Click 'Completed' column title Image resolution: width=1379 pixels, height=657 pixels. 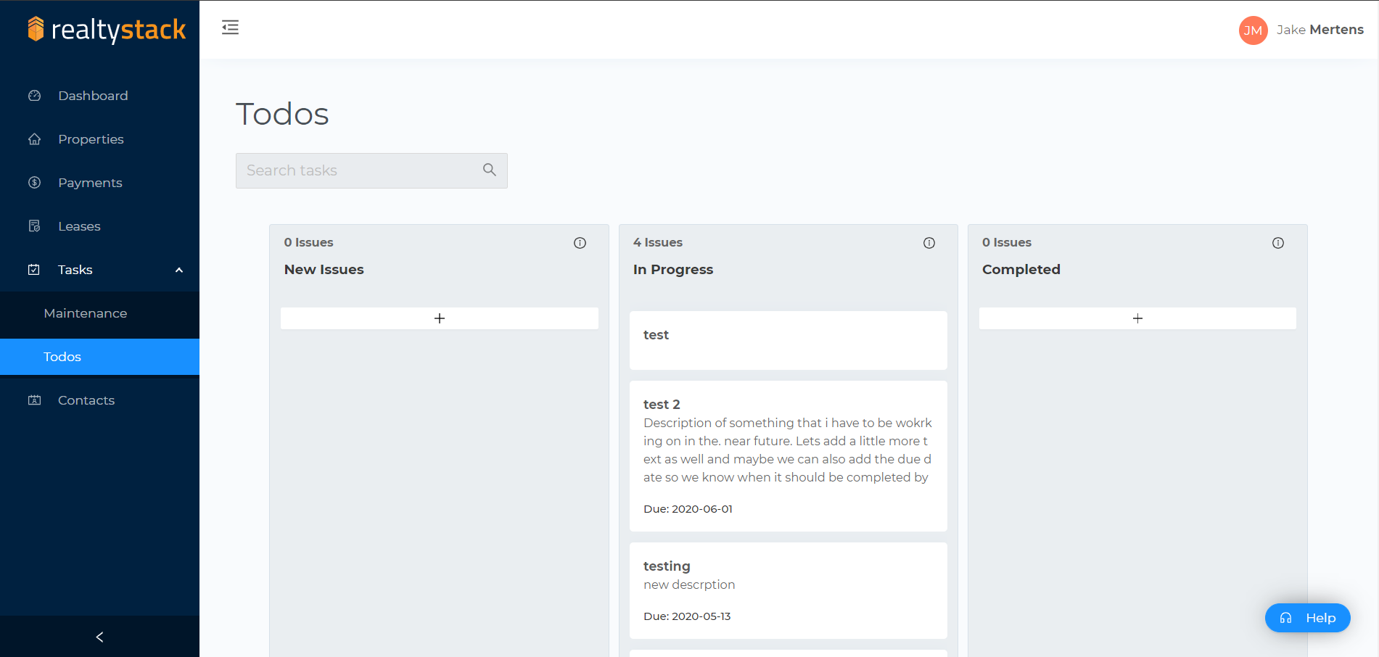(x=1021, y=269)
